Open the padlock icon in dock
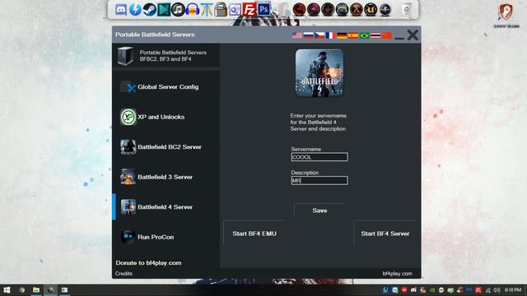Viewport: 527px width, 296px height. (x=221, y=9)
